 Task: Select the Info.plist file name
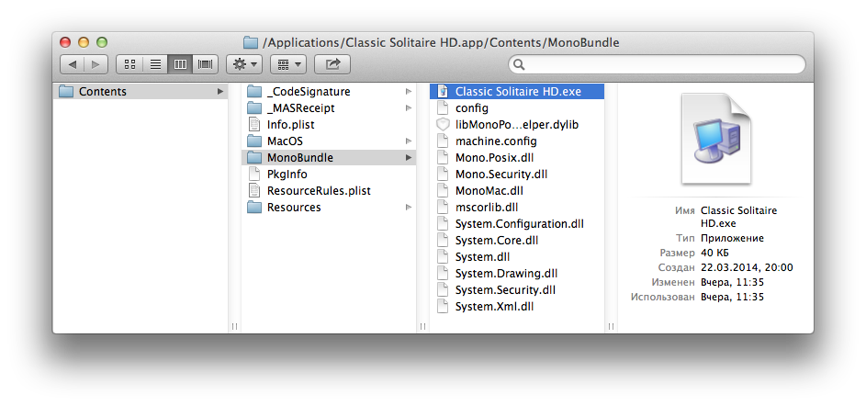point(290,125)
